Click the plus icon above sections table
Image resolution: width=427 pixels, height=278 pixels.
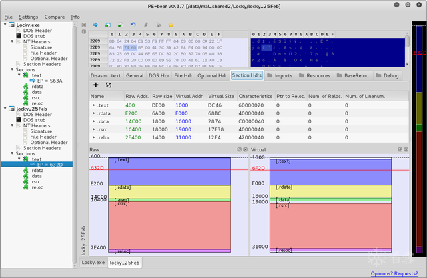tap(95, 85)
